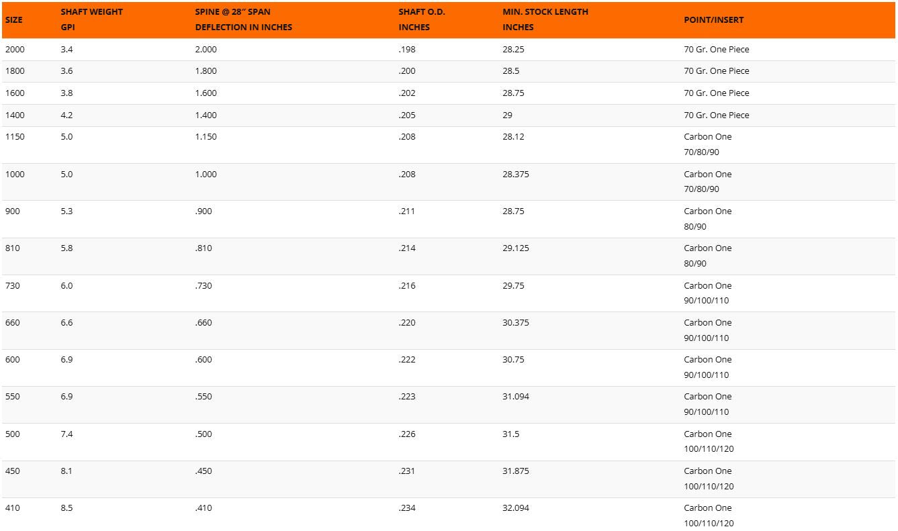Select the 28.12 stock length cell
Viewport: 898px width, 531px height.
click(x=513, y=137)
